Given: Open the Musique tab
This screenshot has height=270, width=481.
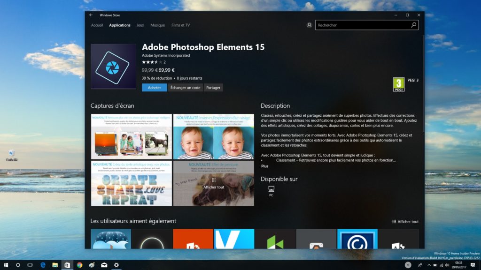Looking at the screenshot, I should 158,25.
